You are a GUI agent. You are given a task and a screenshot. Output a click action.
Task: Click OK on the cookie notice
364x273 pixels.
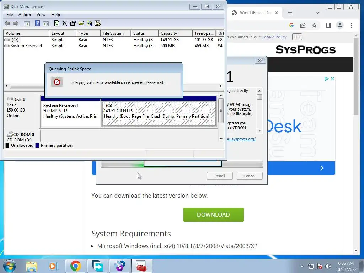297,37
